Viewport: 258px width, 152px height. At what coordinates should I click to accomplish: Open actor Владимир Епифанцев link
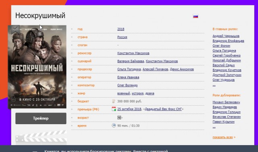229,41
